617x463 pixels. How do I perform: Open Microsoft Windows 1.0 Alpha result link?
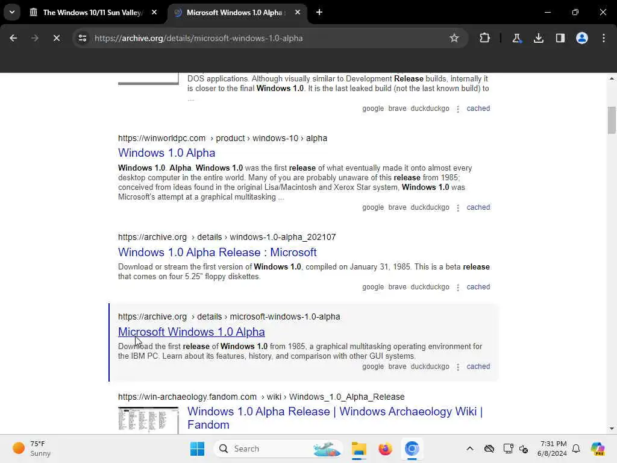[191, 332]
